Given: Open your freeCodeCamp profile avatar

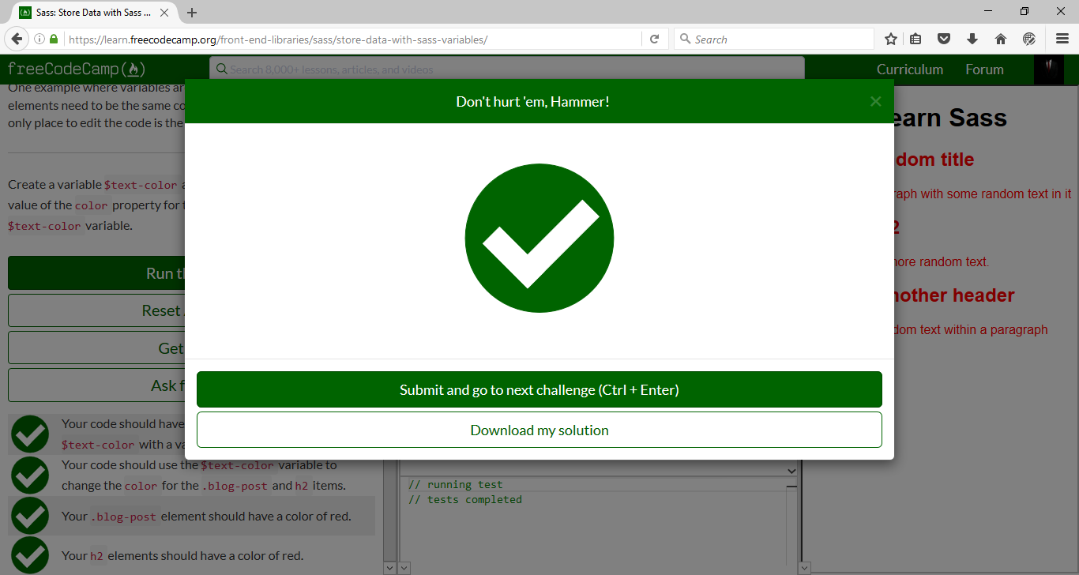Looking at the screenshot, I should pos(1049,69).
